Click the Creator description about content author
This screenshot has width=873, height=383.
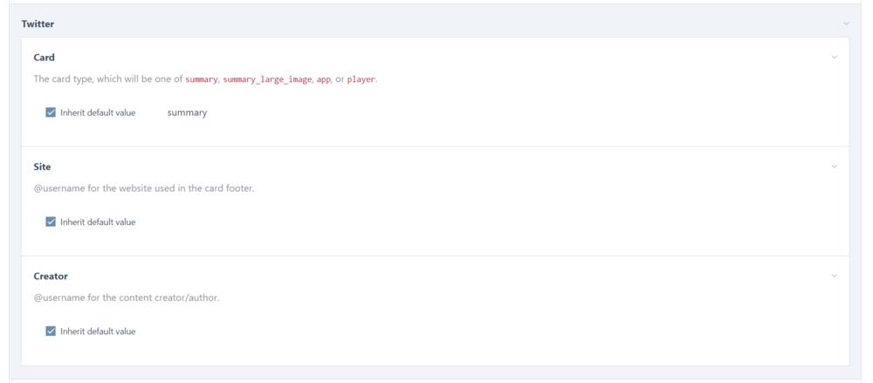(x=126, y=298)
